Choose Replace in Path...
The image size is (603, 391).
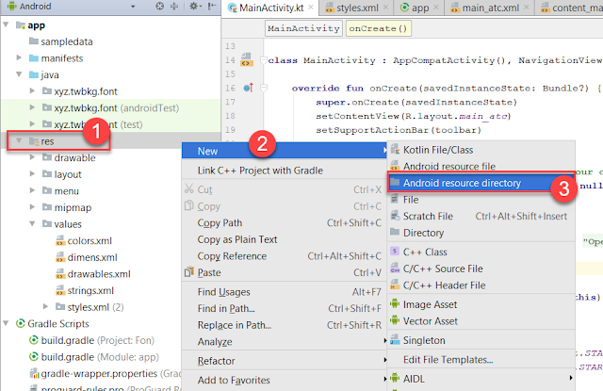pos(285,325)
